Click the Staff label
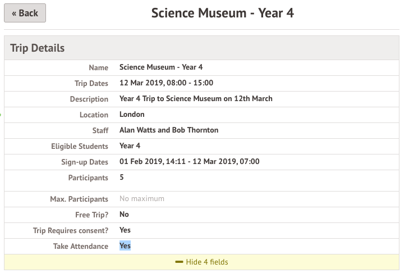The image size is (400, 273). 99,130
